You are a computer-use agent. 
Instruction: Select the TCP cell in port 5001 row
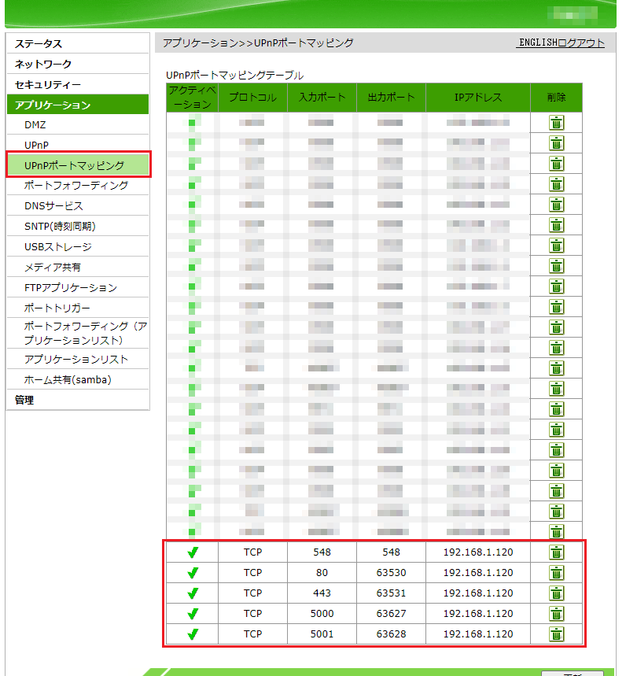253,634
